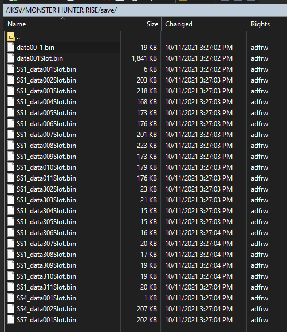Select SS1_data010Slot.bin in the list
This screenshot has height=332, width=287.
pos(46,167)
